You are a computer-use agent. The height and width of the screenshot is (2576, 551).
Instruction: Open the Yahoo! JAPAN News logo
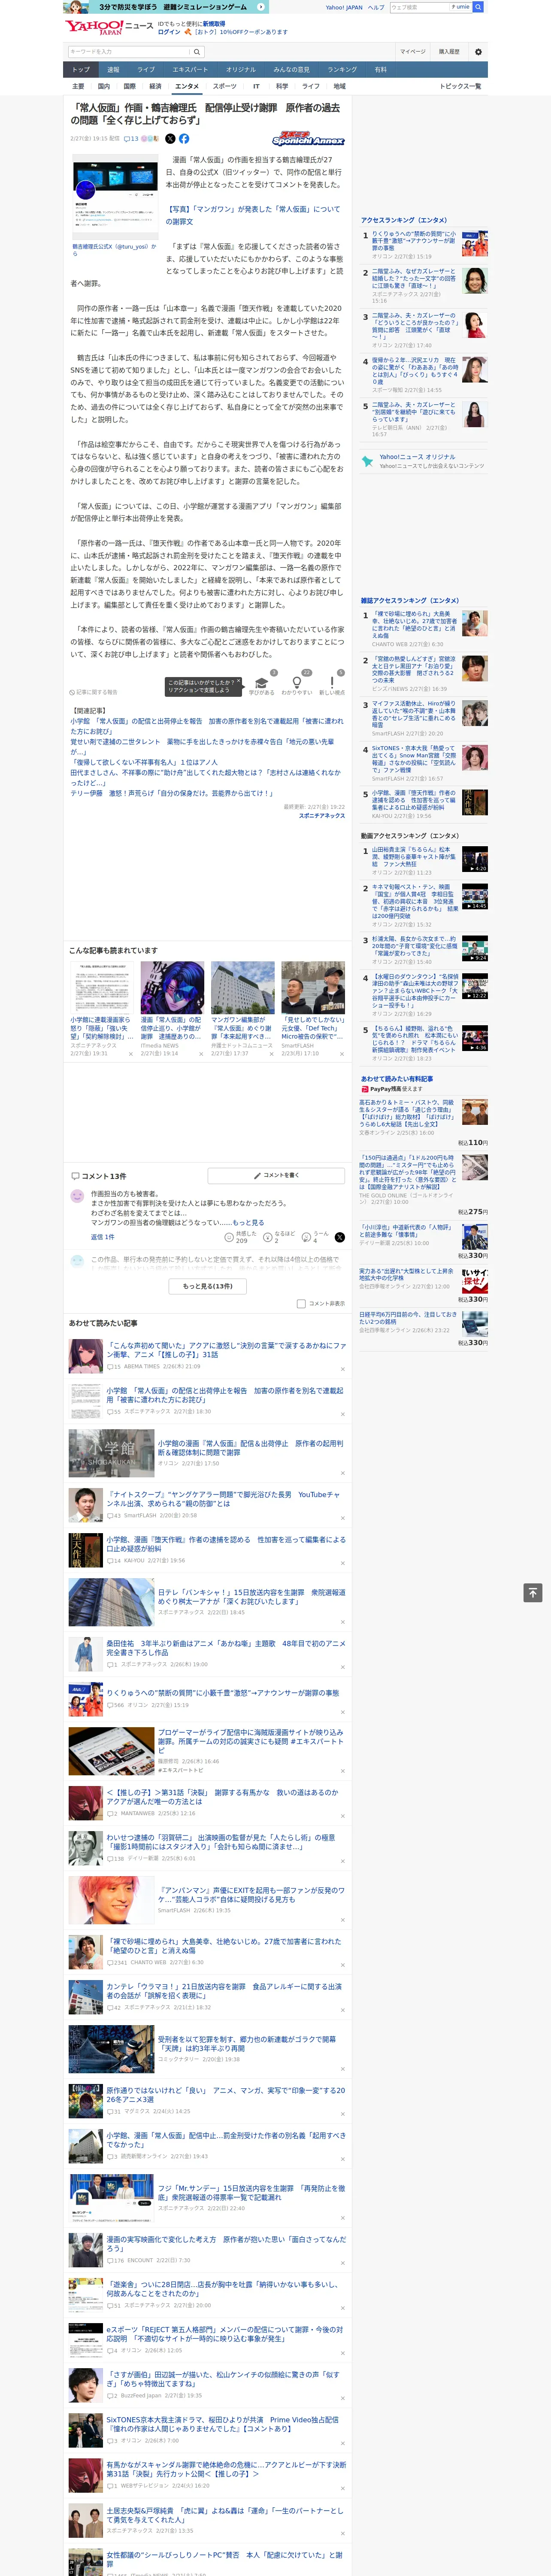click(x=109, y=27)
